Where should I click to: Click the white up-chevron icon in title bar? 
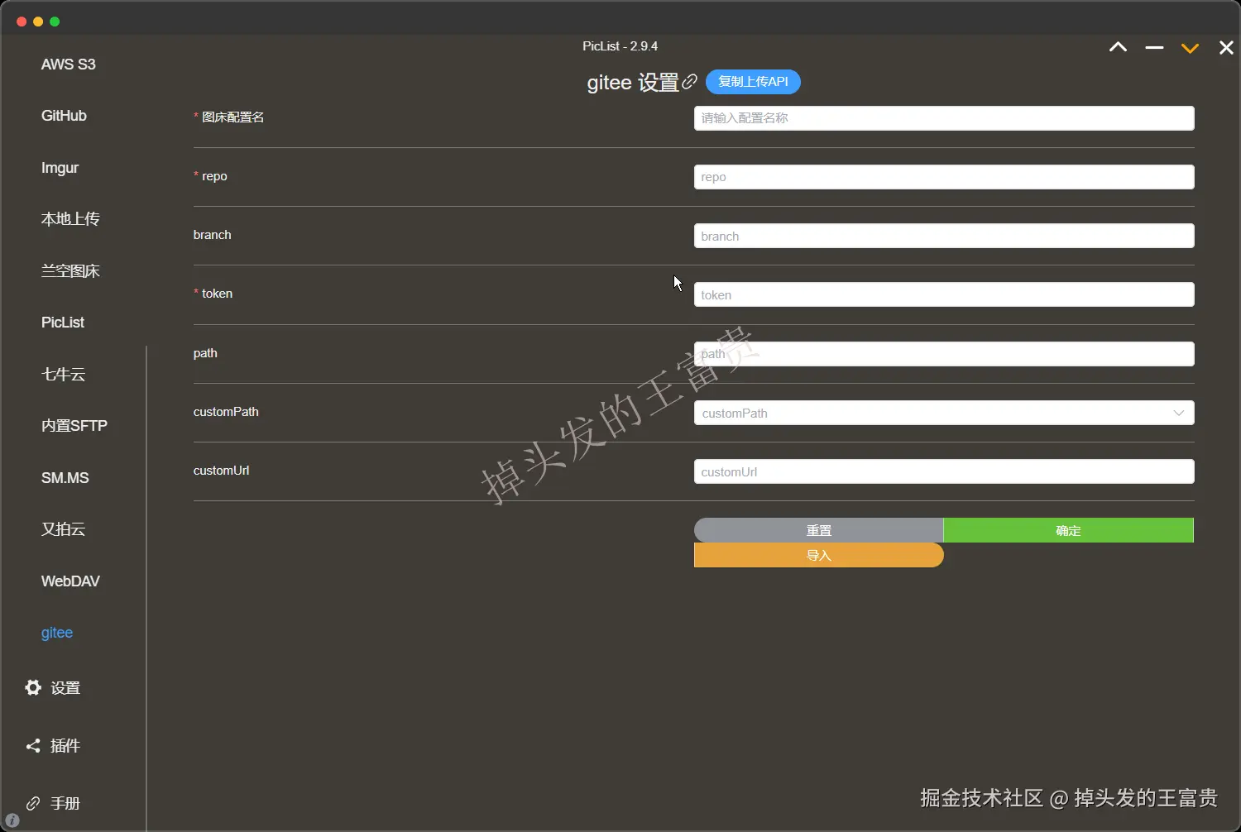1118,47
